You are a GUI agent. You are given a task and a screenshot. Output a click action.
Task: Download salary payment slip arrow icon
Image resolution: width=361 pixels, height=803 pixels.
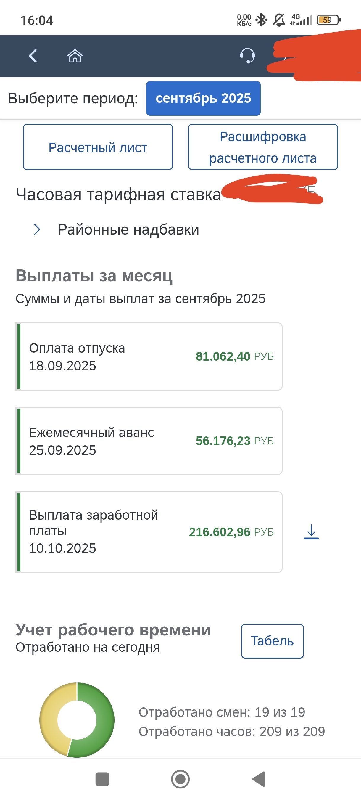pos(311,532)
